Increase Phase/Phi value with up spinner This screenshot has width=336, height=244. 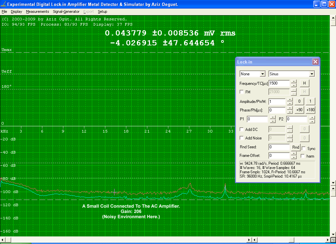click(x=290, y=109)
